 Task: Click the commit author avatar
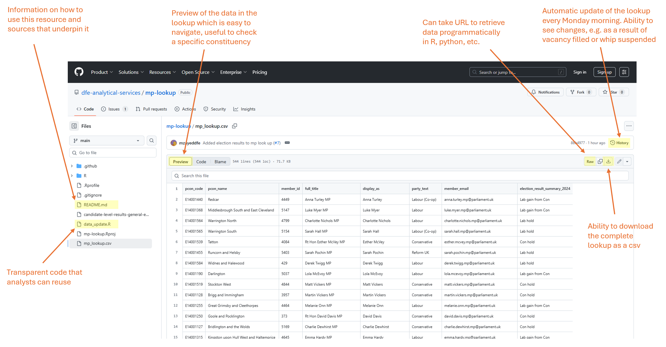pos(174,143)
